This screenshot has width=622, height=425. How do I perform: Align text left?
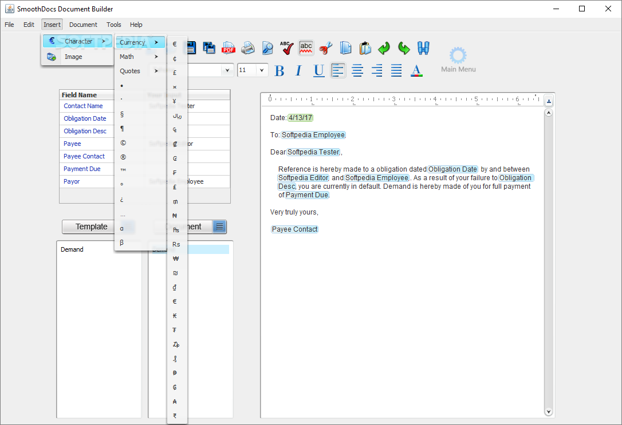[x=338, y=70]
